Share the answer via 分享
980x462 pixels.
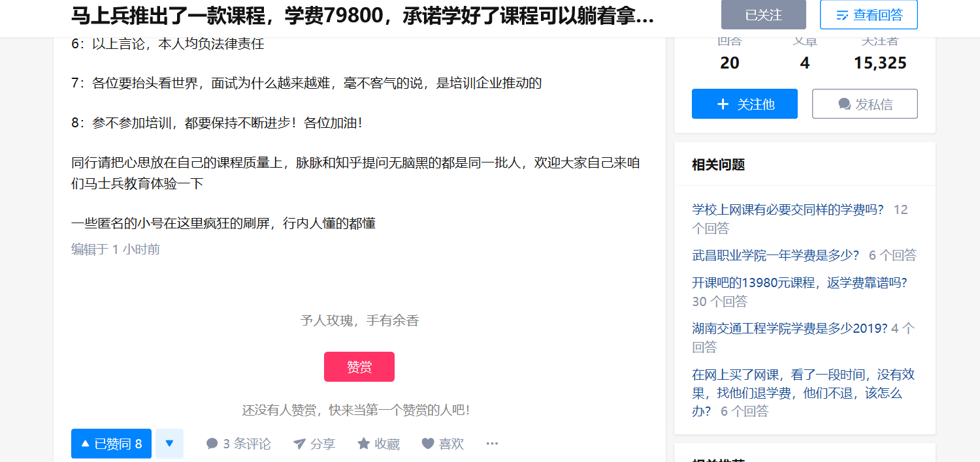tap(314, 444)
